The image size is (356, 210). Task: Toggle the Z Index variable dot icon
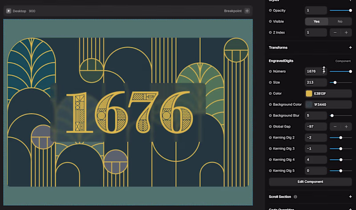(270, 32)
